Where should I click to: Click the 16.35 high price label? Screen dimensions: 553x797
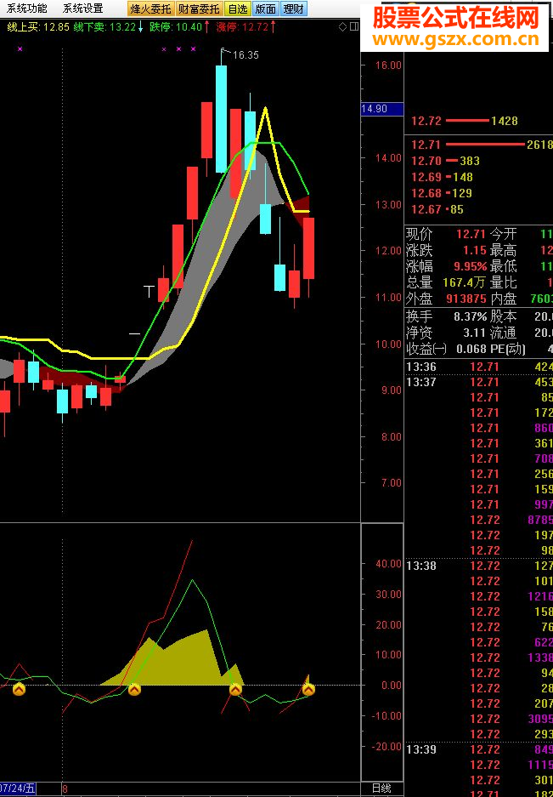point(245,55)
